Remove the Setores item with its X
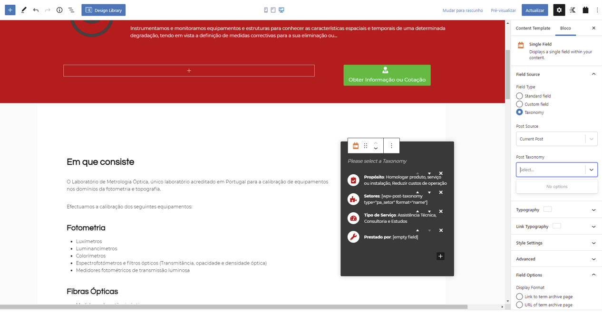 (x=441, y=192)
